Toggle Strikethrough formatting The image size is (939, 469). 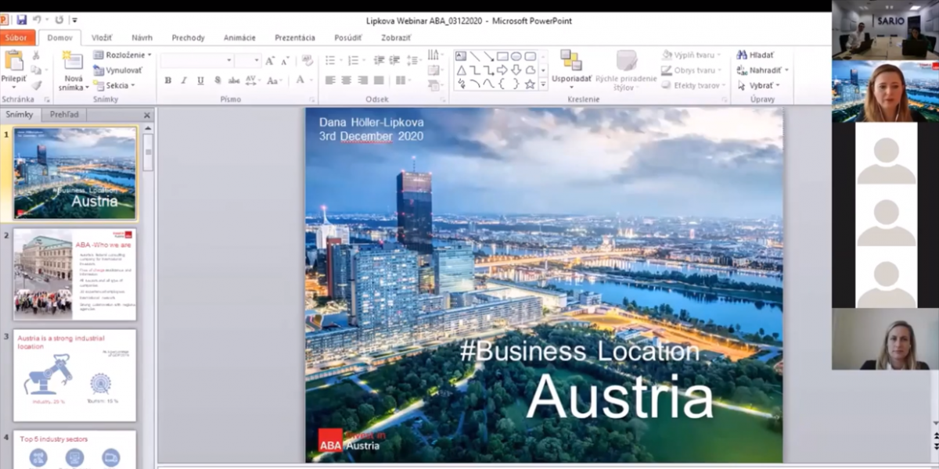click(x=234, y=81)
